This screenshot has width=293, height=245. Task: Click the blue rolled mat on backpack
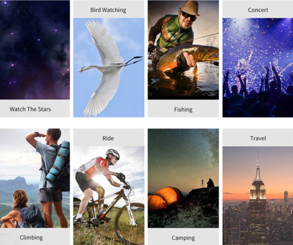pyautogui.click(x=59, y=160)
